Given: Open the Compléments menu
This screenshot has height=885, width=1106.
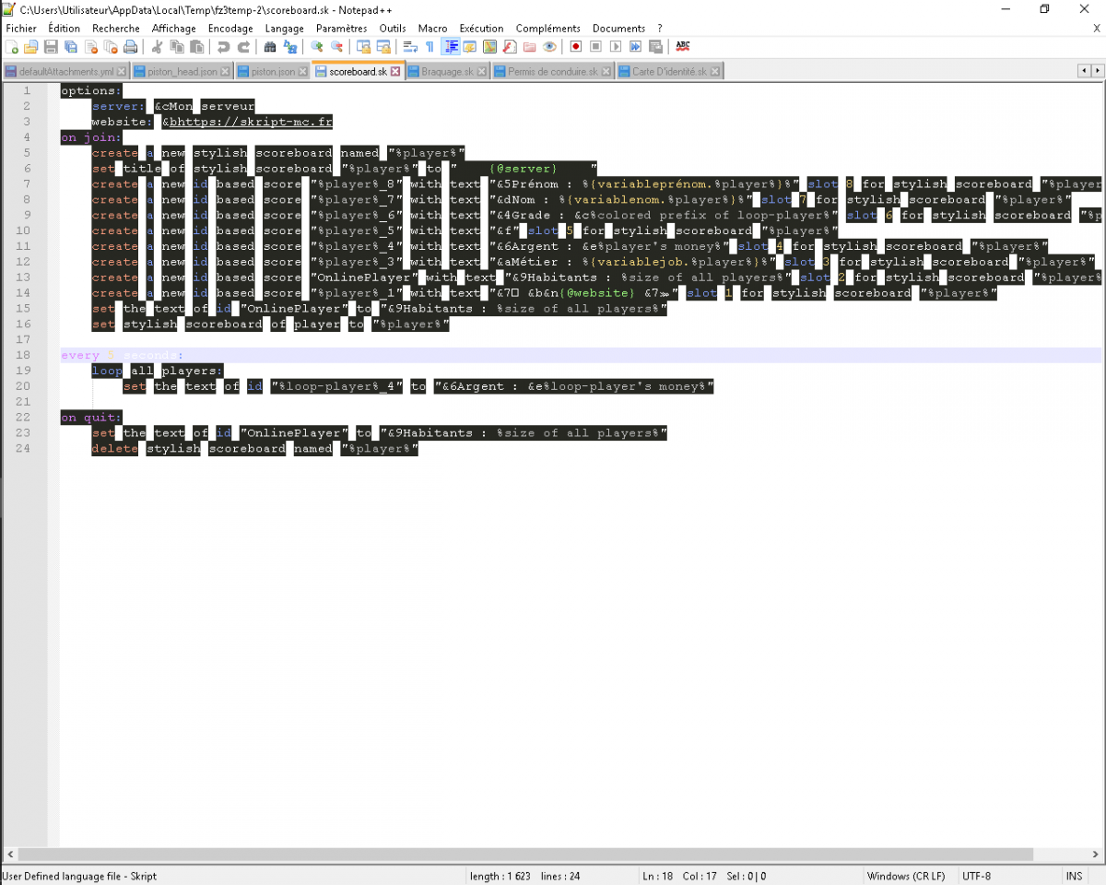Looking at the screenshot, I should point(547,29).
